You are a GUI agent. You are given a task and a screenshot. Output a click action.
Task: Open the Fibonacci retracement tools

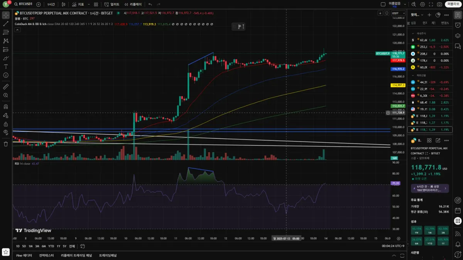6,32
